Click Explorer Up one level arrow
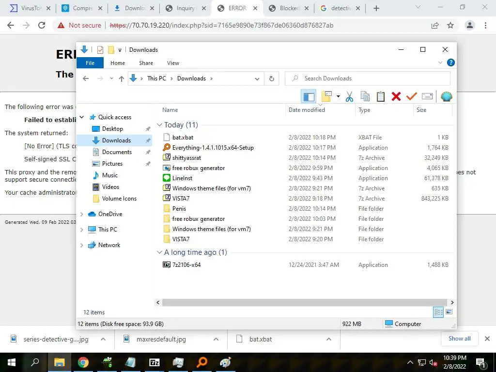Viewport: 496px width, 372px height. coord(122,79)
